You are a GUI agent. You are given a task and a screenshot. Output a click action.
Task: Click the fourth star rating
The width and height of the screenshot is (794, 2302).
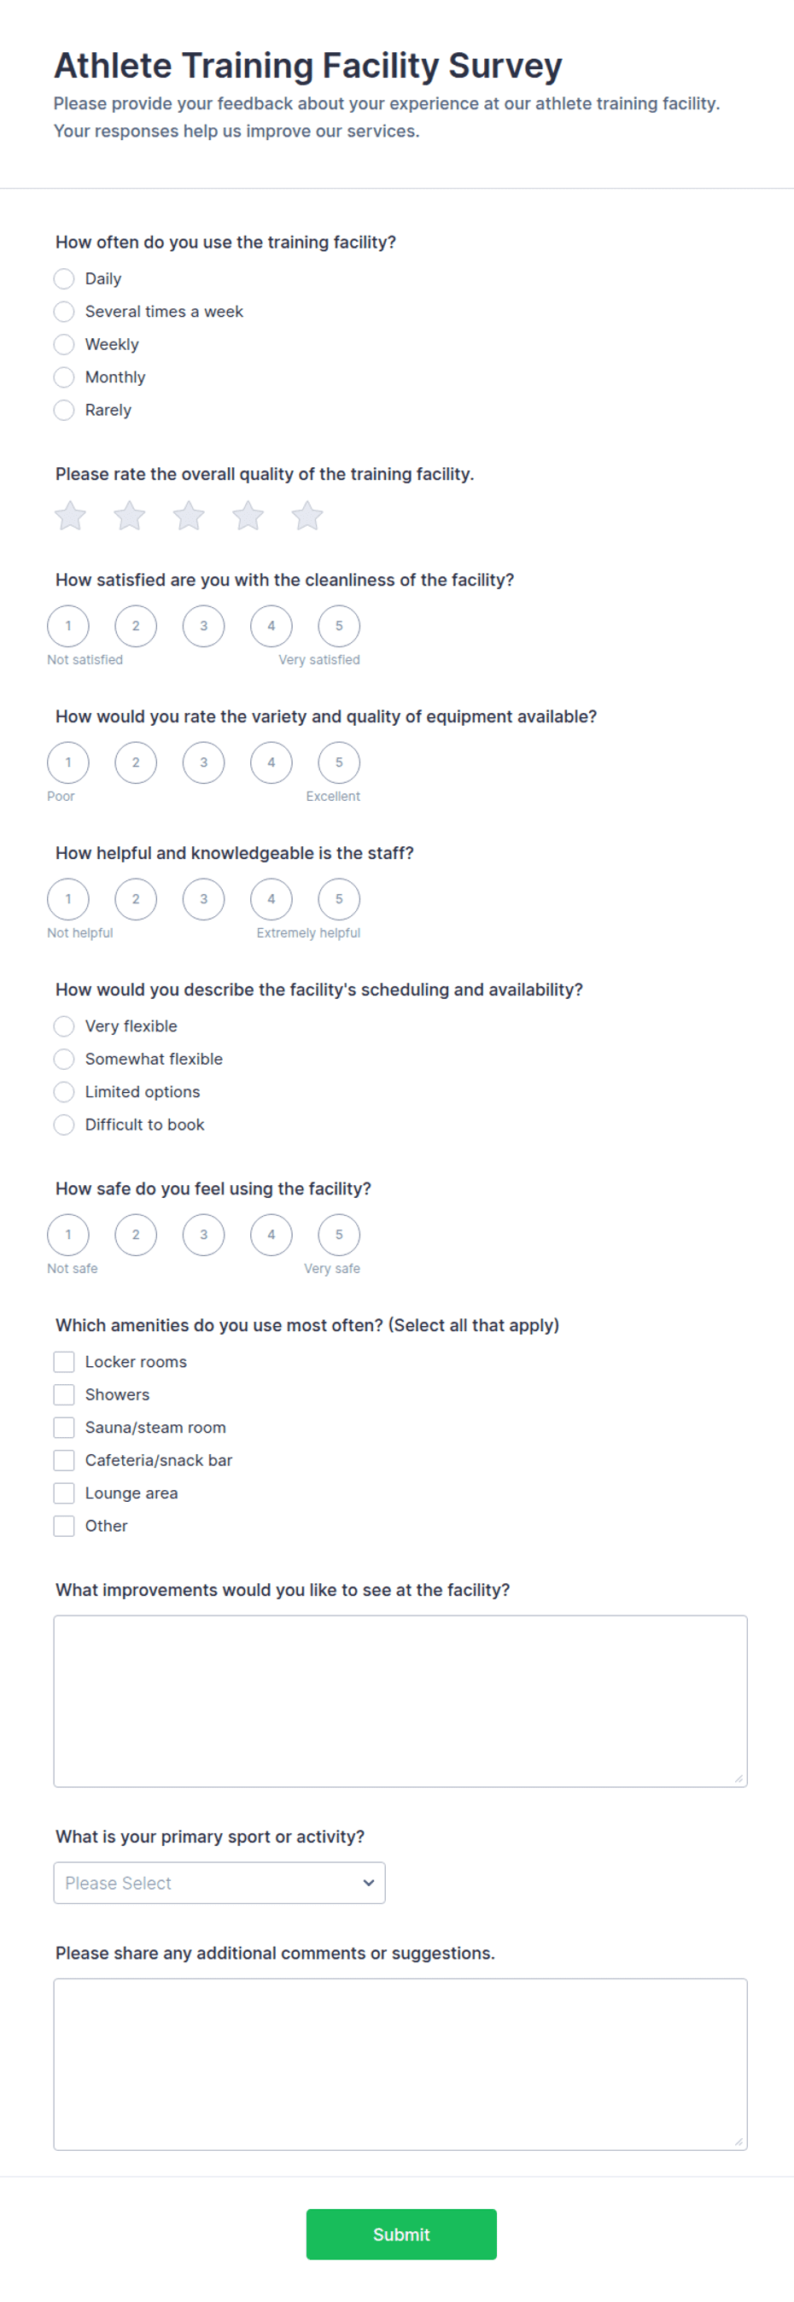click(x=248, y=516)
